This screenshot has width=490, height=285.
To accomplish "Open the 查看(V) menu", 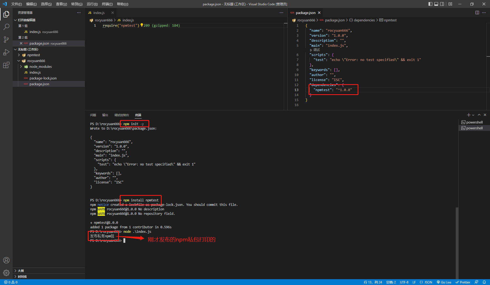I will (61, 4).
